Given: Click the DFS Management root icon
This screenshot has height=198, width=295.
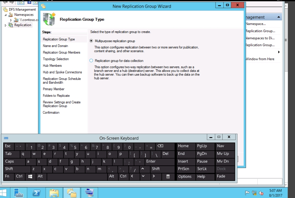Looking at the screenshot, I should [5, 10].
